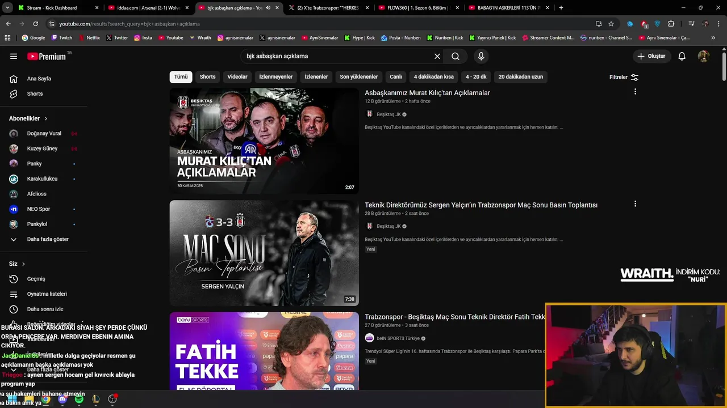The image size is (727, 408).
Task: Start voice search with the microphone icon
Action: point(481,56)
